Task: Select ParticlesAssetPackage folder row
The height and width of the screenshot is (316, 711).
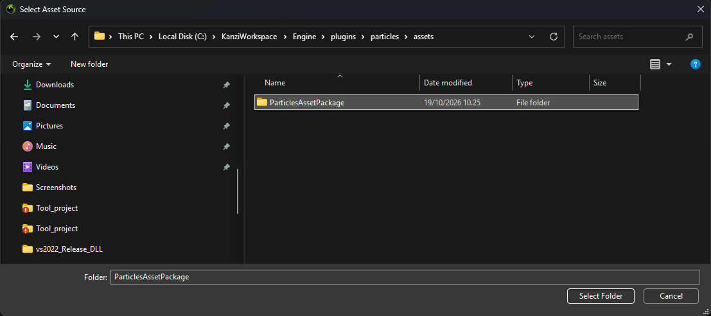Action: (446, 103)
